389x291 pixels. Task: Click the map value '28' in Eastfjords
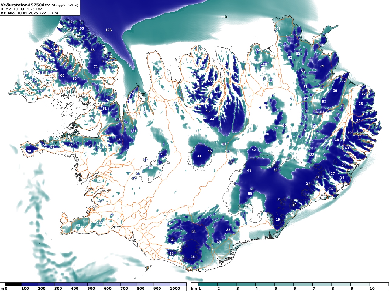coord(361,104)
